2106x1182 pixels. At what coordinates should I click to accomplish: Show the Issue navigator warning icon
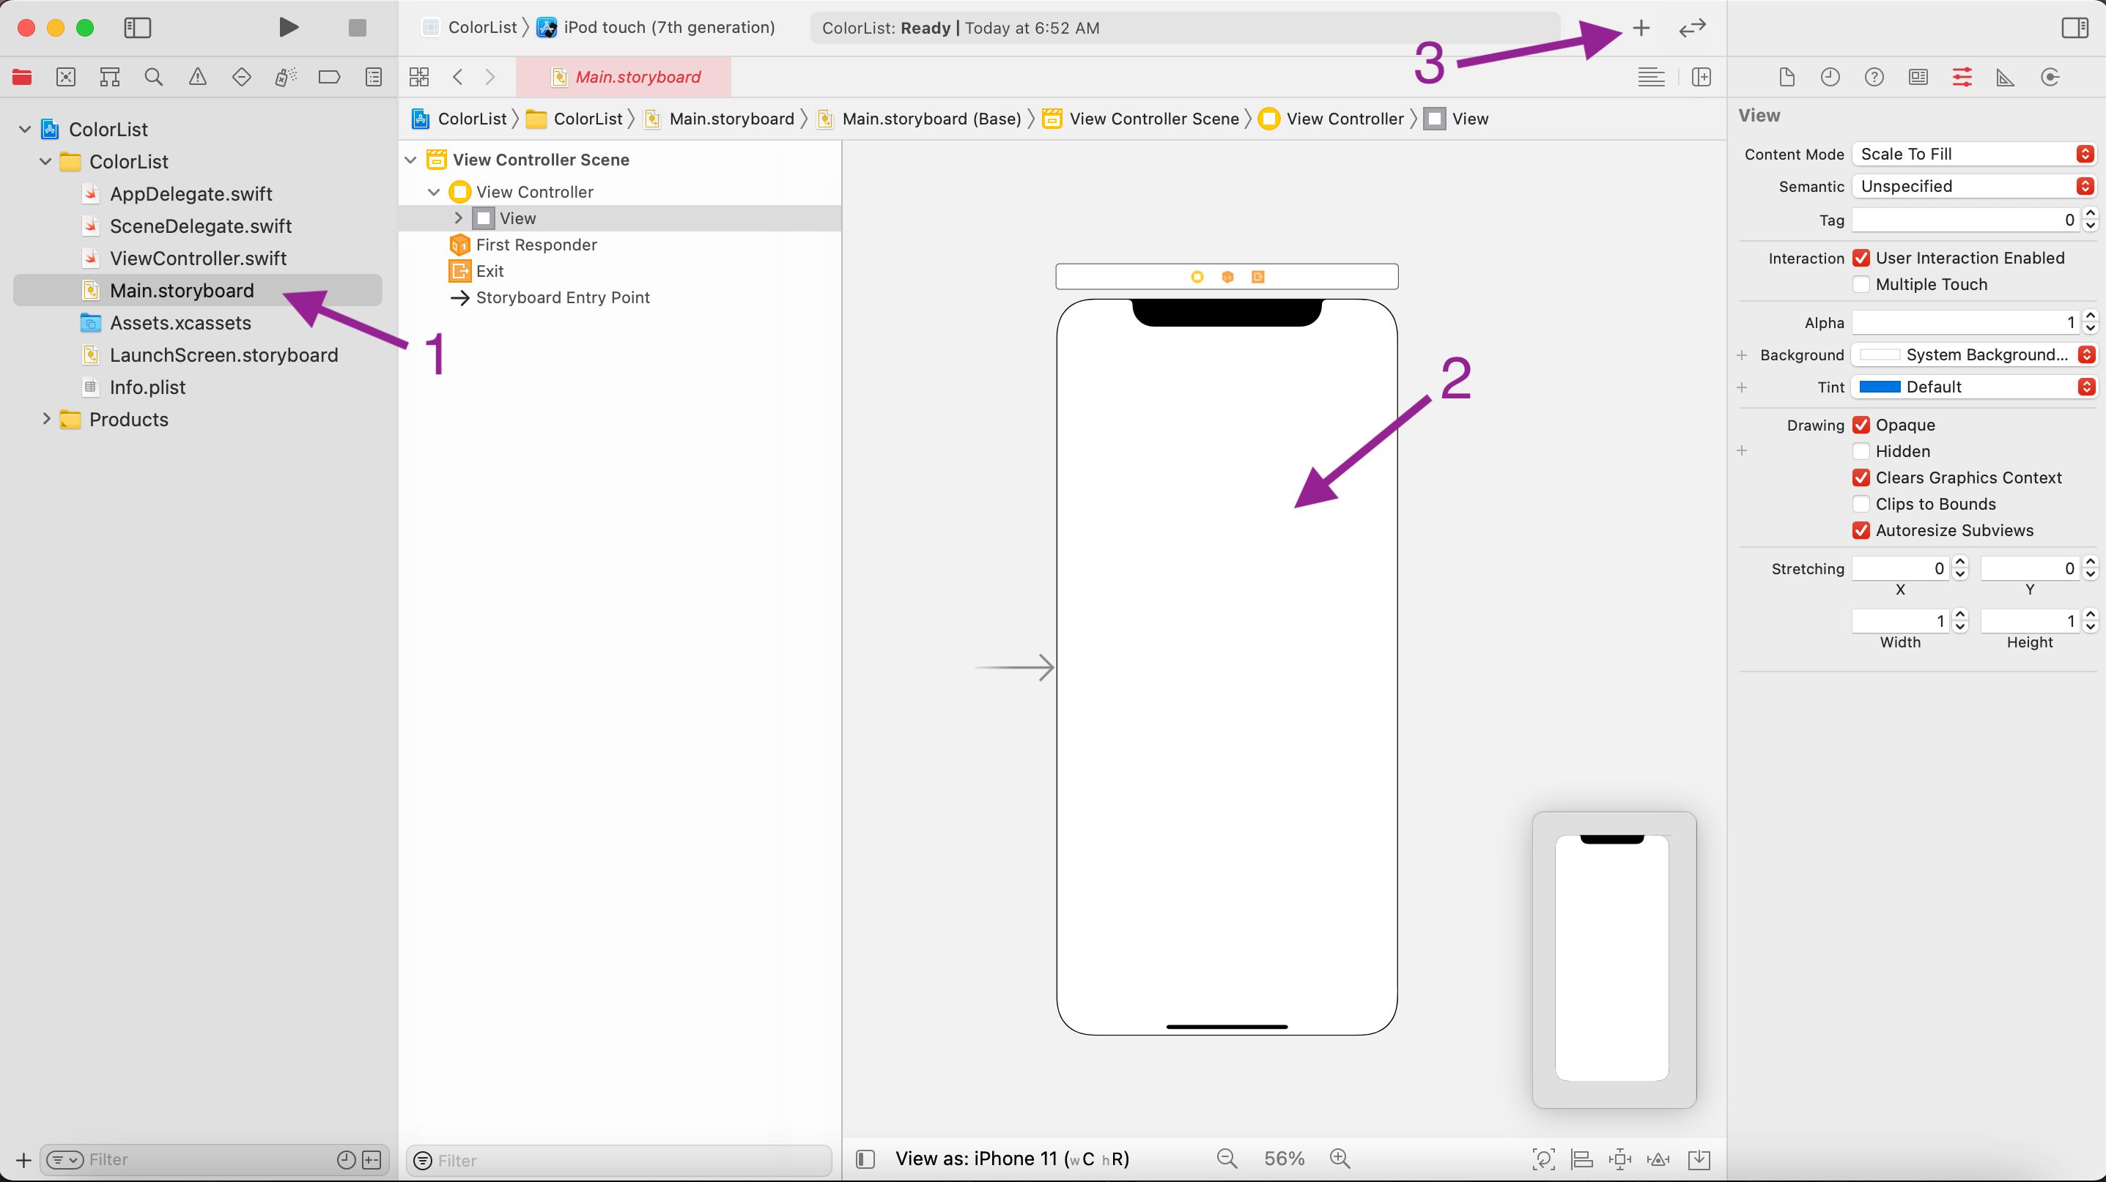(x=197, y=78)
